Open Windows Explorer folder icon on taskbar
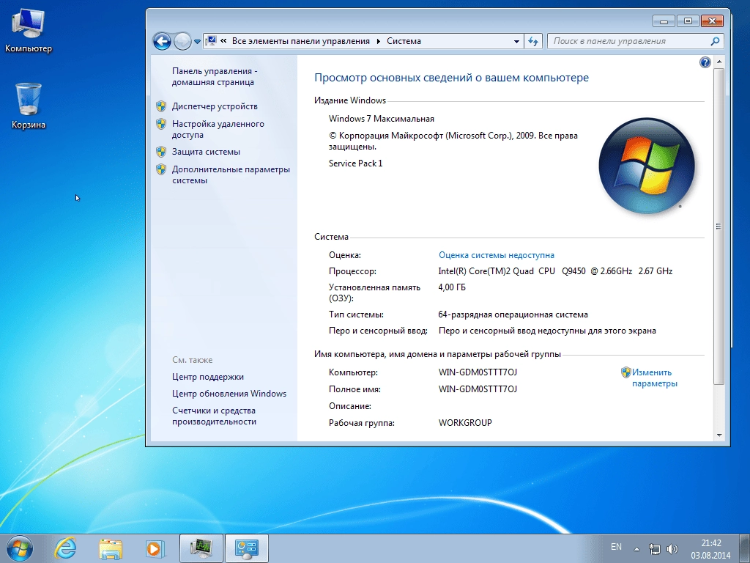This screenshot has height=563, width=750. (110, 548)
